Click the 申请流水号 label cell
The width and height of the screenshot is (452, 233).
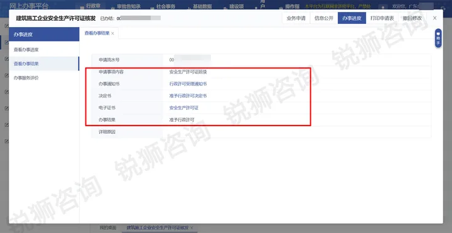point(127,60)
